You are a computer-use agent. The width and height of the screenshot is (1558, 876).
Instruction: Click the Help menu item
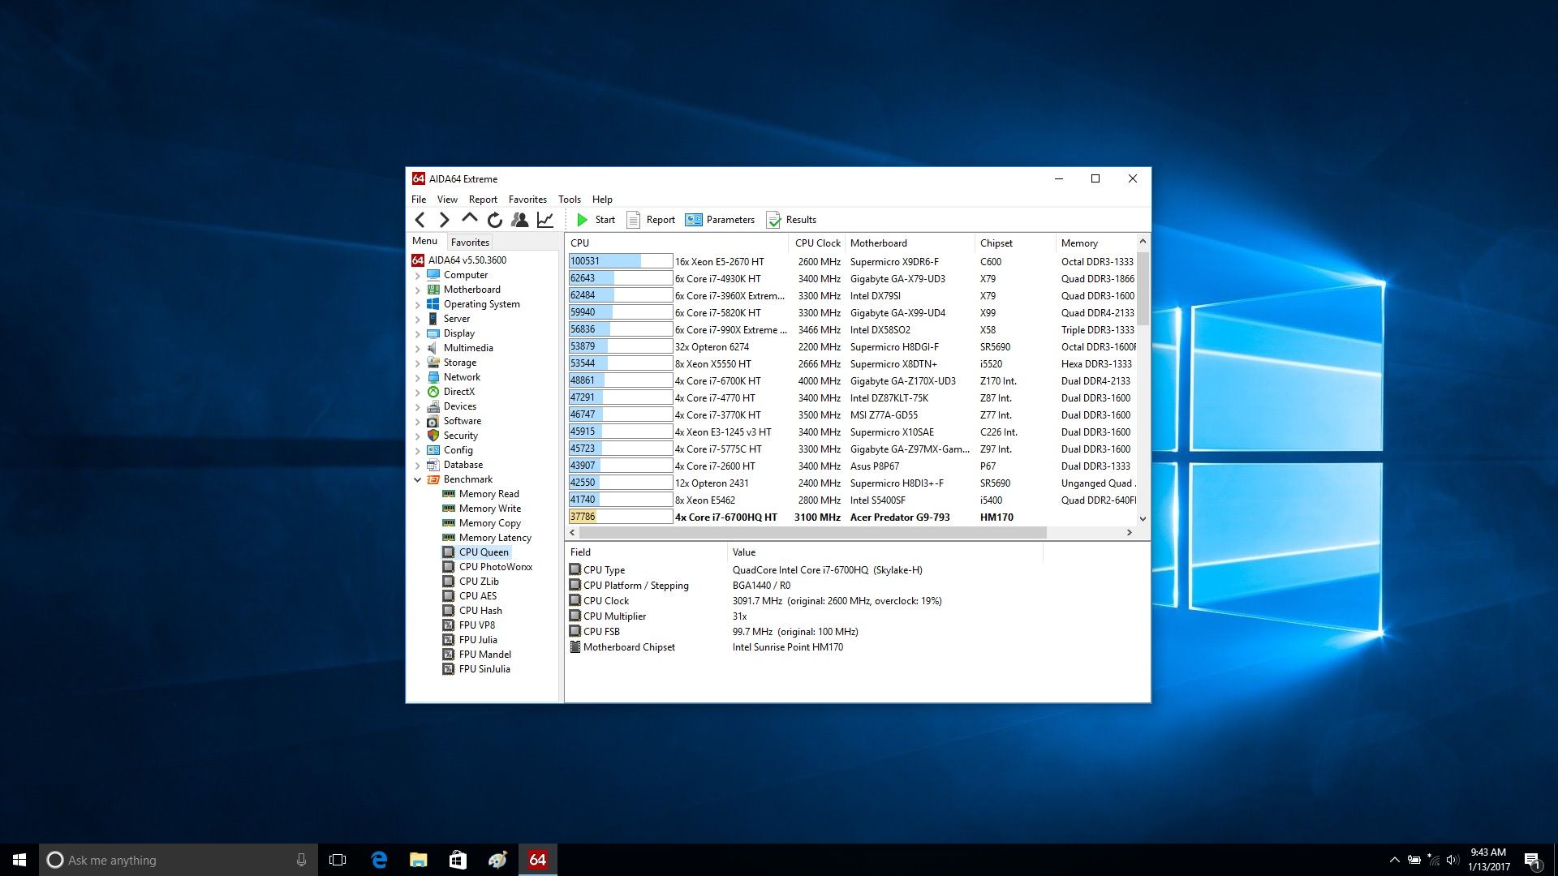pos(600,199)
